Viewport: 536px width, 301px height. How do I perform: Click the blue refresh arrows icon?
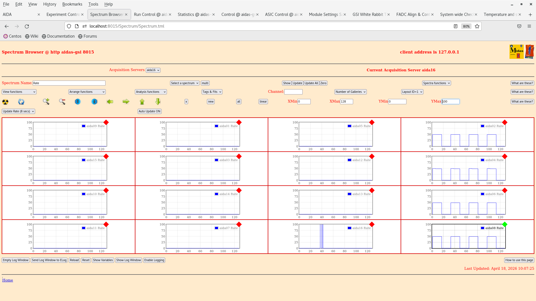[x=21, y=102]
